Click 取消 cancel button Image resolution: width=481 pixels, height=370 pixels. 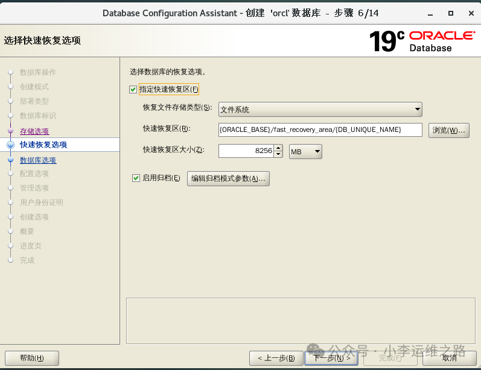tap(450, 358)
